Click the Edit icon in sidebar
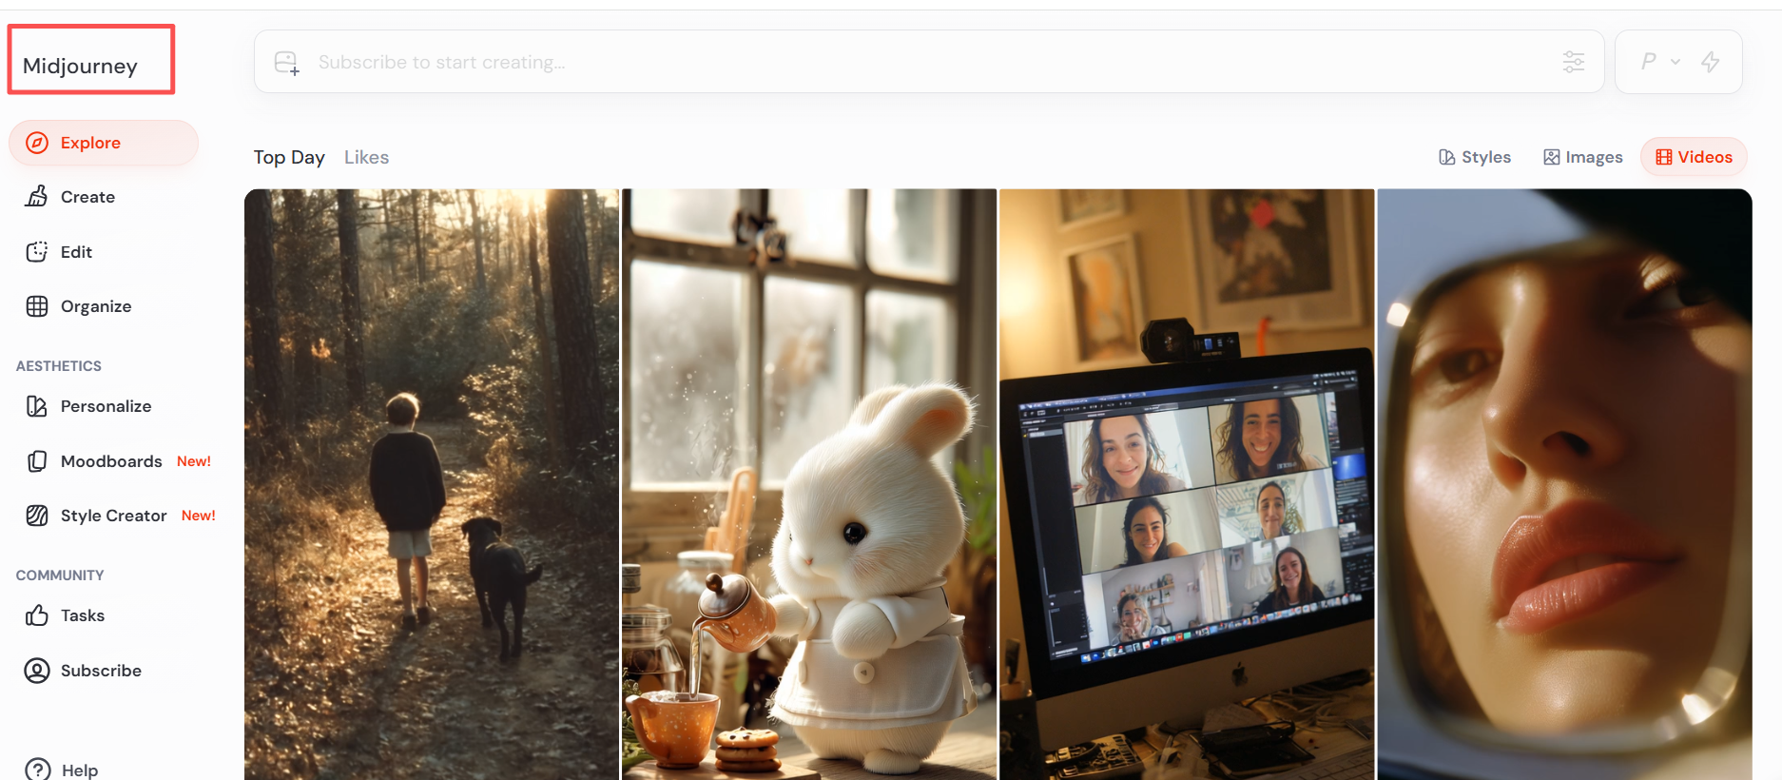The image size is (1782, 780). coord(37,252)
